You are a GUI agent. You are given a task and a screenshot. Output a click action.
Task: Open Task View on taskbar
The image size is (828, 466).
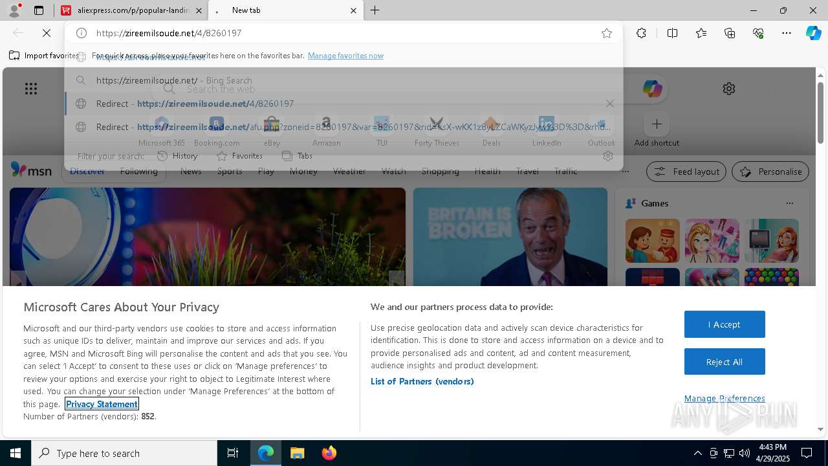click(x=233, y=453)
